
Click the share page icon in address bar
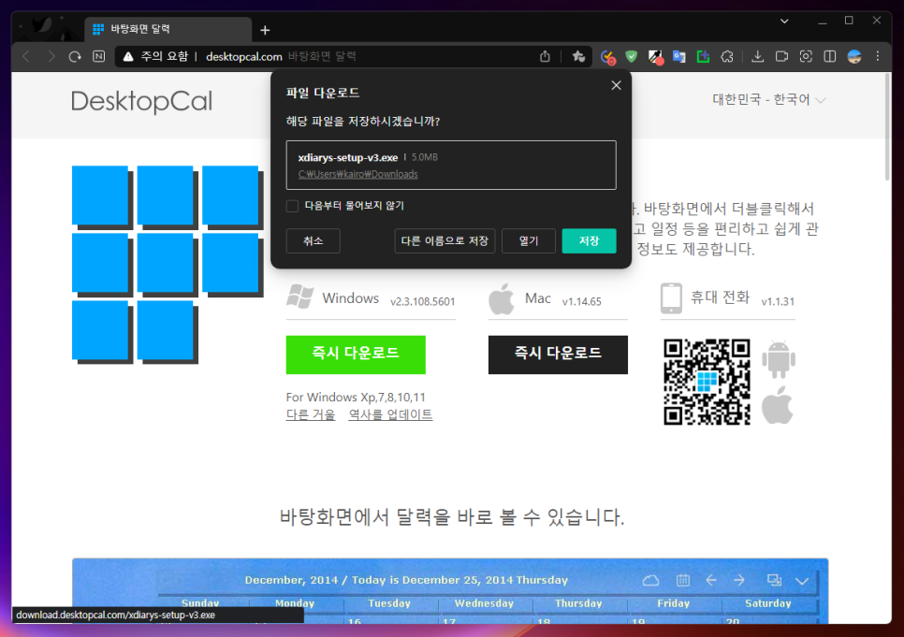545,56
